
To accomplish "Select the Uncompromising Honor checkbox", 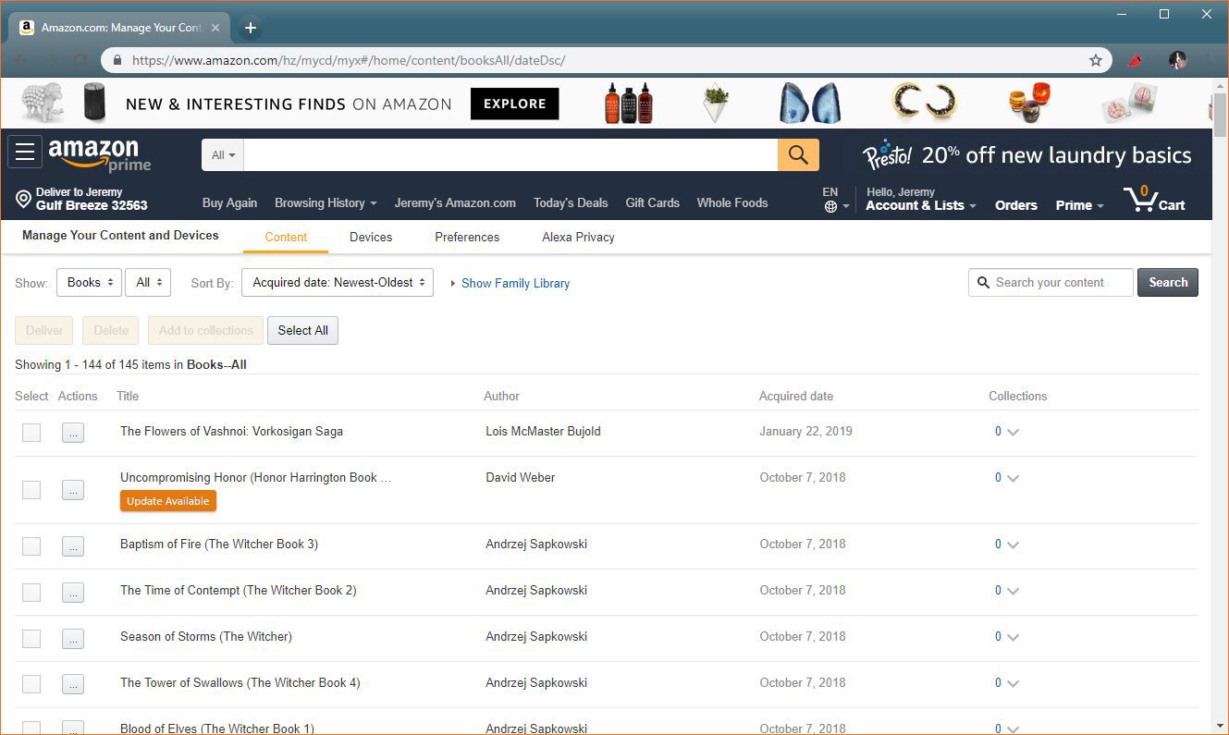I will 31,490.
